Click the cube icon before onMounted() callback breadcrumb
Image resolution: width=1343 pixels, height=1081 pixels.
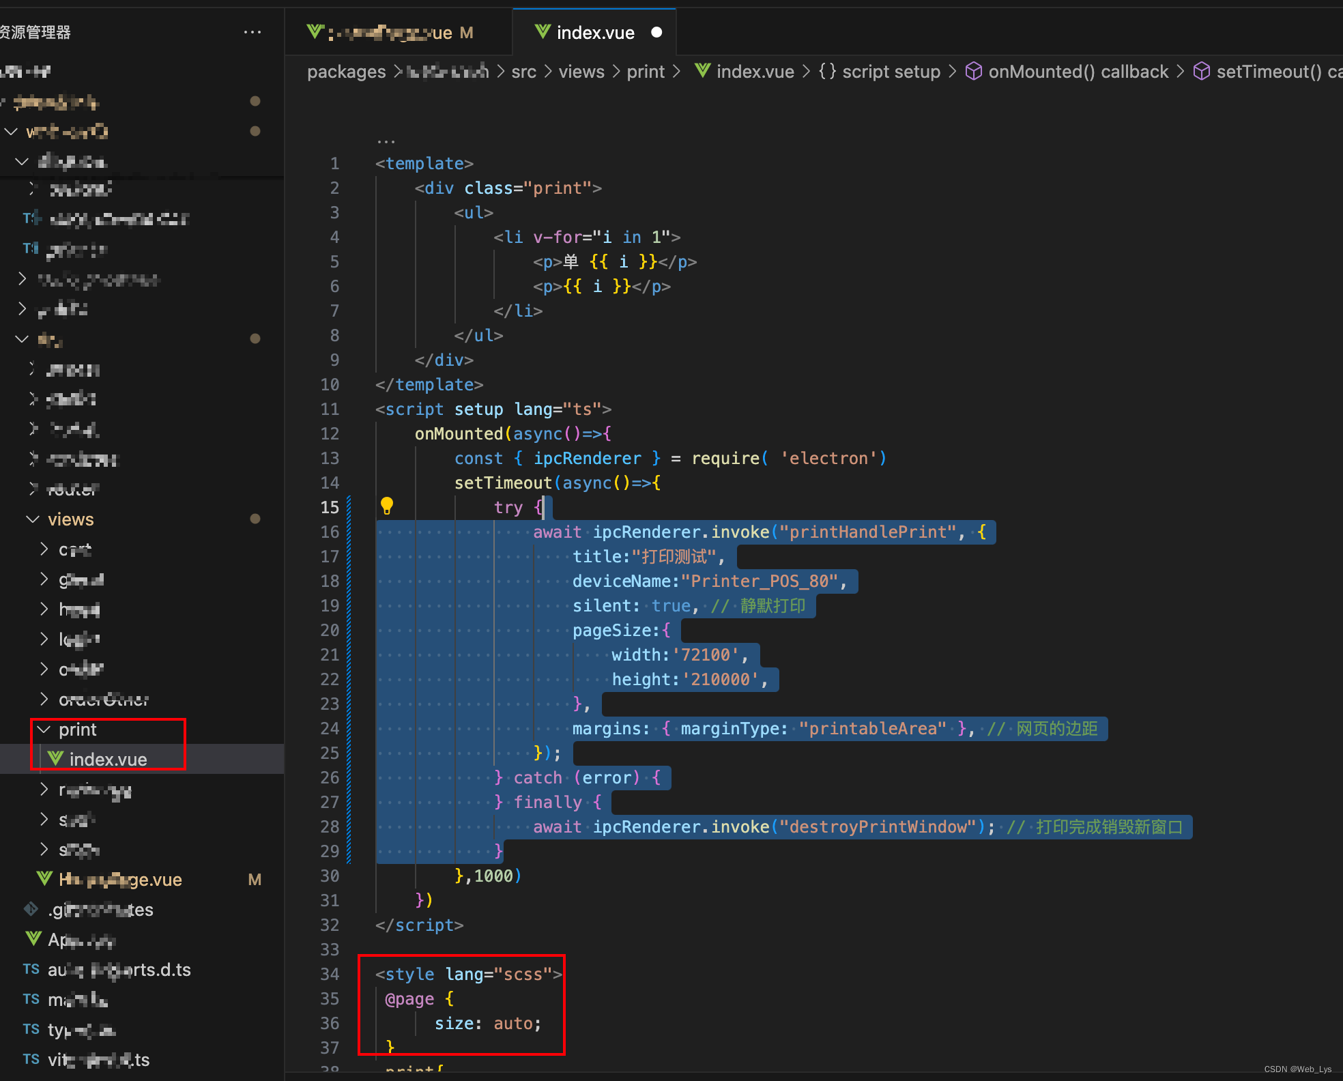[x=974, y=71]
